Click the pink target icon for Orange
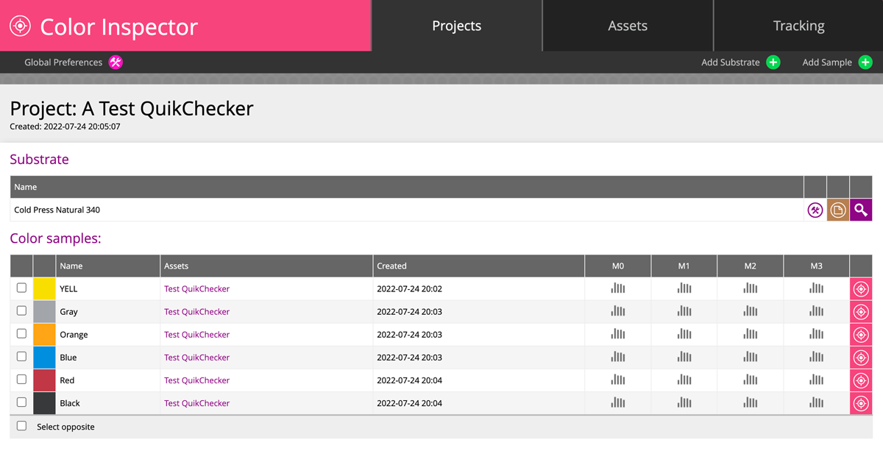 click(x=861, y=335)
